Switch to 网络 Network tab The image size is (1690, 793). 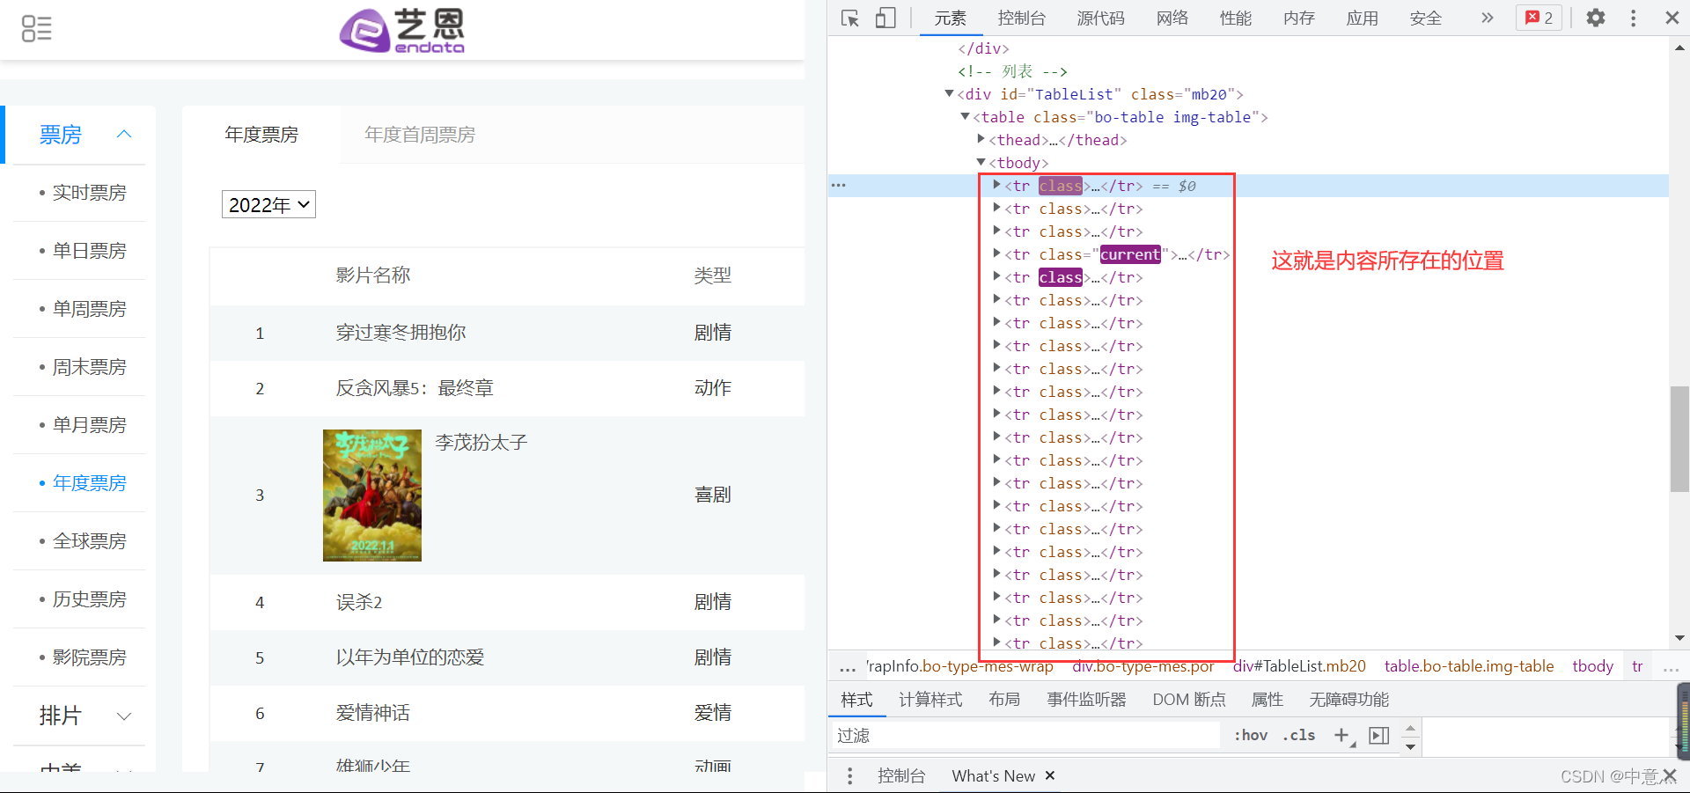(x=1172, y=18)
